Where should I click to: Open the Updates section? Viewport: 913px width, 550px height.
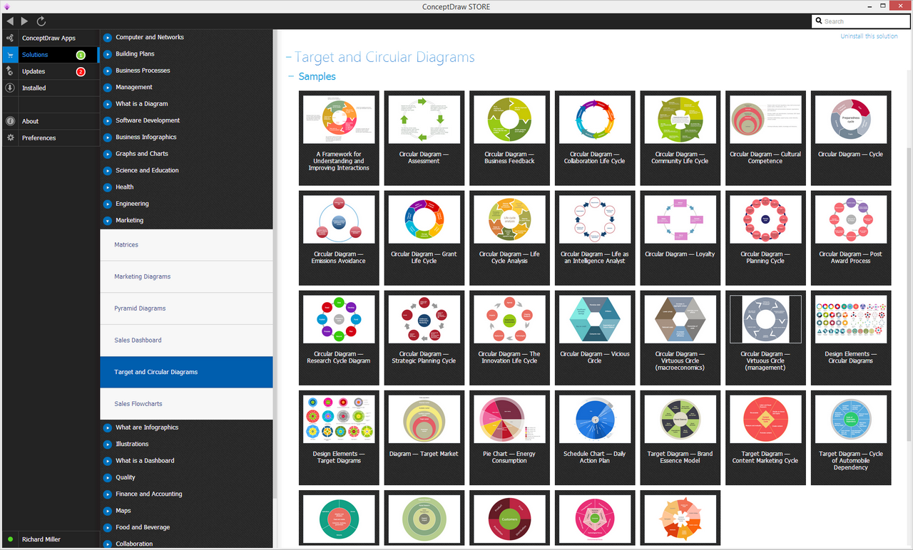coord(50,71)
